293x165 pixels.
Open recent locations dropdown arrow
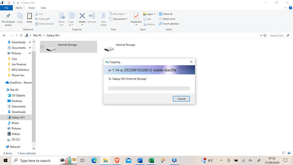click(x=17, y=35)
